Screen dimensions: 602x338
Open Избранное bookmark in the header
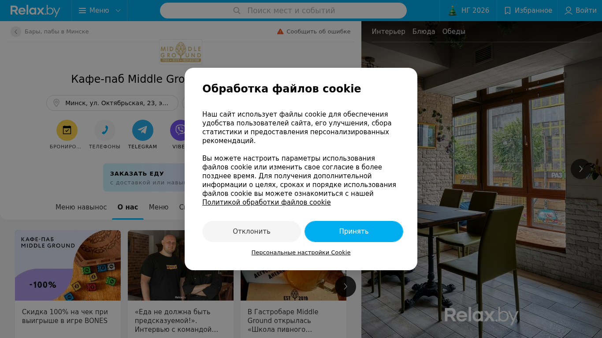coord(528,11)
